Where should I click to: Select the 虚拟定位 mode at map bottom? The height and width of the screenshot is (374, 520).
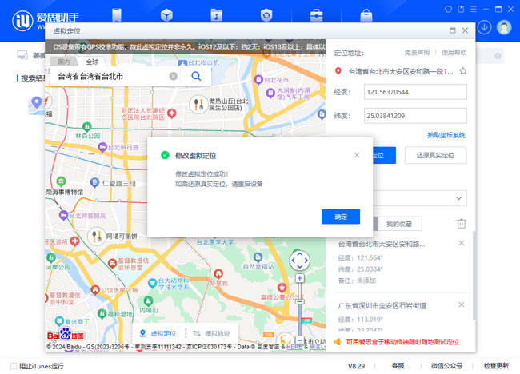coord(158,333)
